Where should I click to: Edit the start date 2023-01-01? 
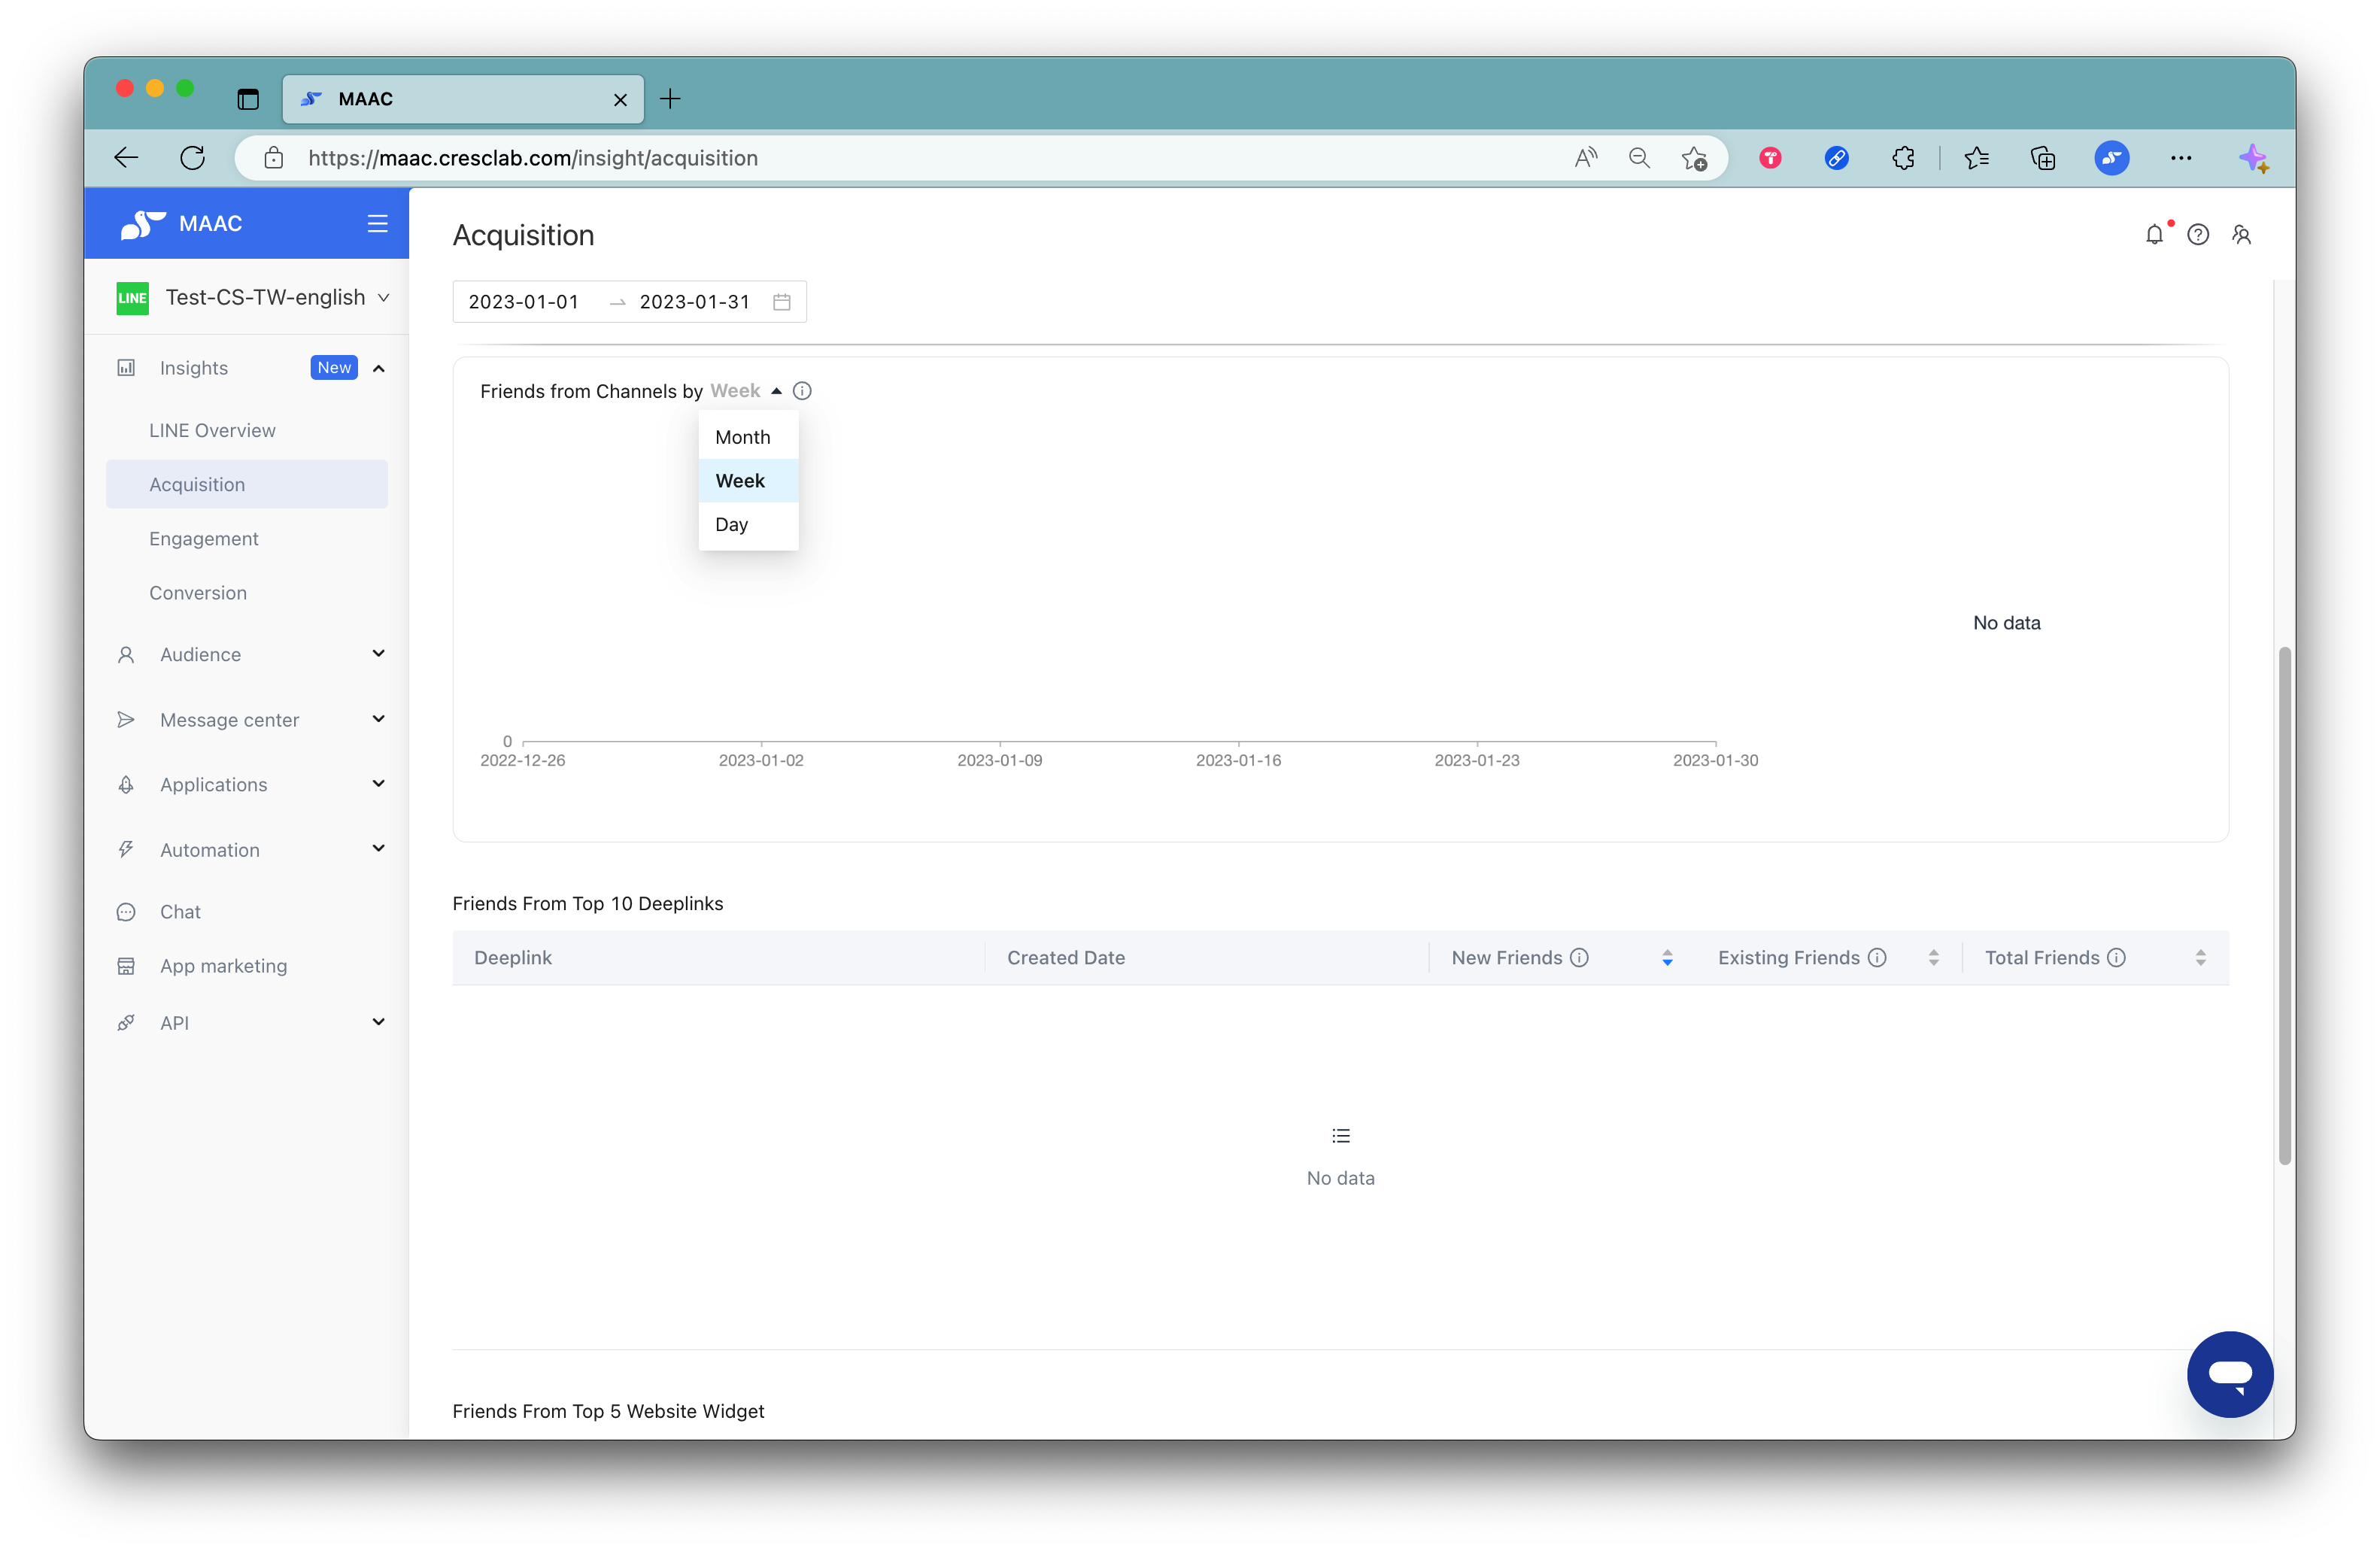pyautogui.click(x=524, y=302)
